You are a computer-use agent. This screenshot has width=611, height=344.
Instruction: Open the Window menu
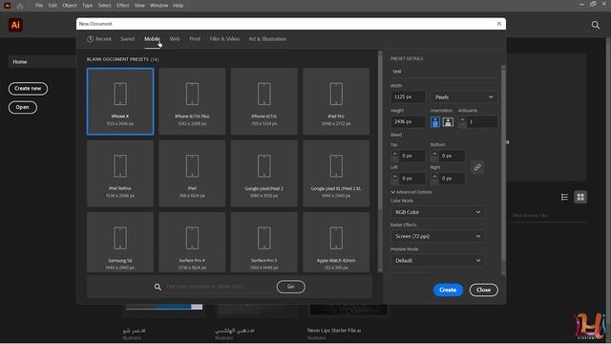158,6
